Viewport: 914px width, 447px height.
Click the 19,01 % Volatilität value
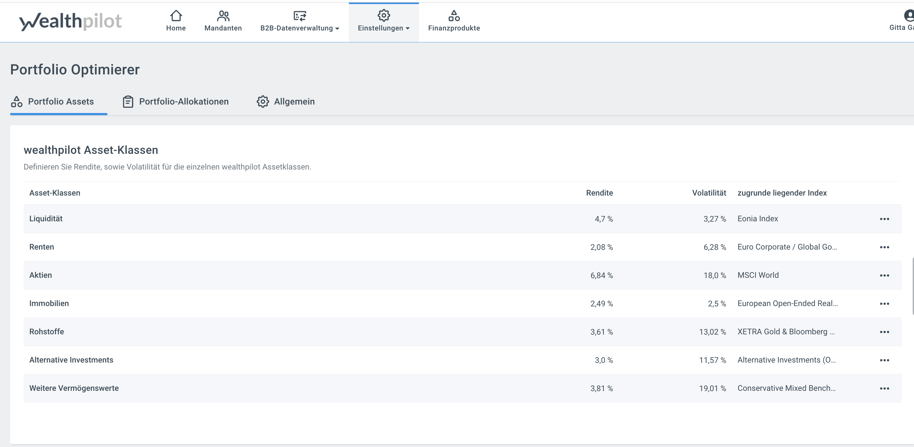[x=713, y=389]
